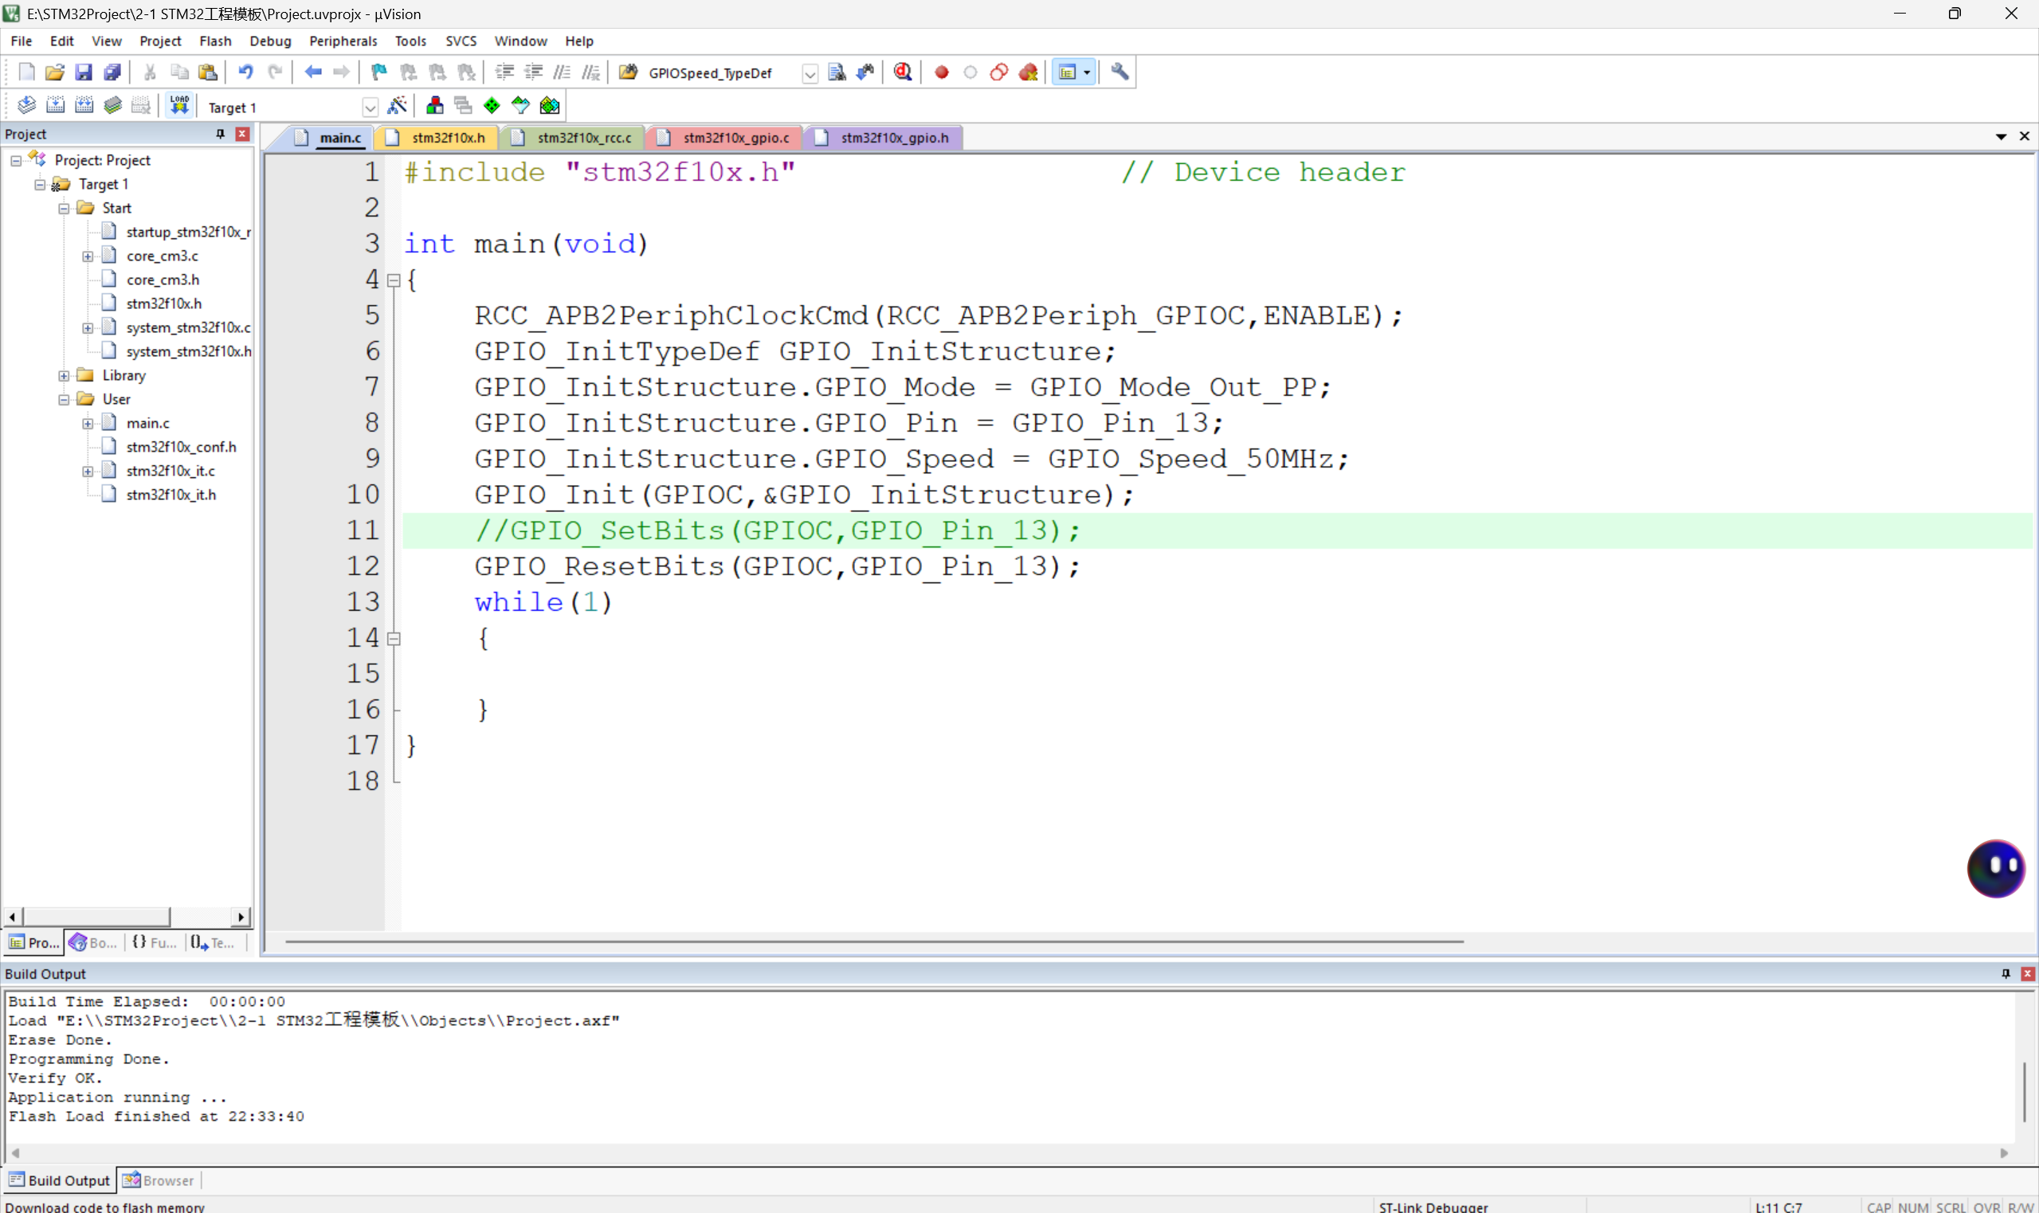The width and height of the screenshot is (2039, 1213).
Task: Switch to stm32f10x_gpio.c tab
Action: [735, 137]
